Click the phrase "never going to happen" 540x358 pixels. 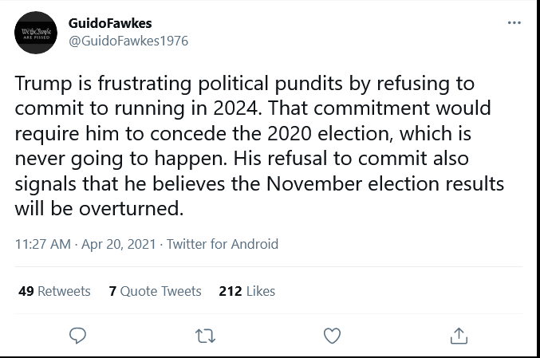point(121,159)
